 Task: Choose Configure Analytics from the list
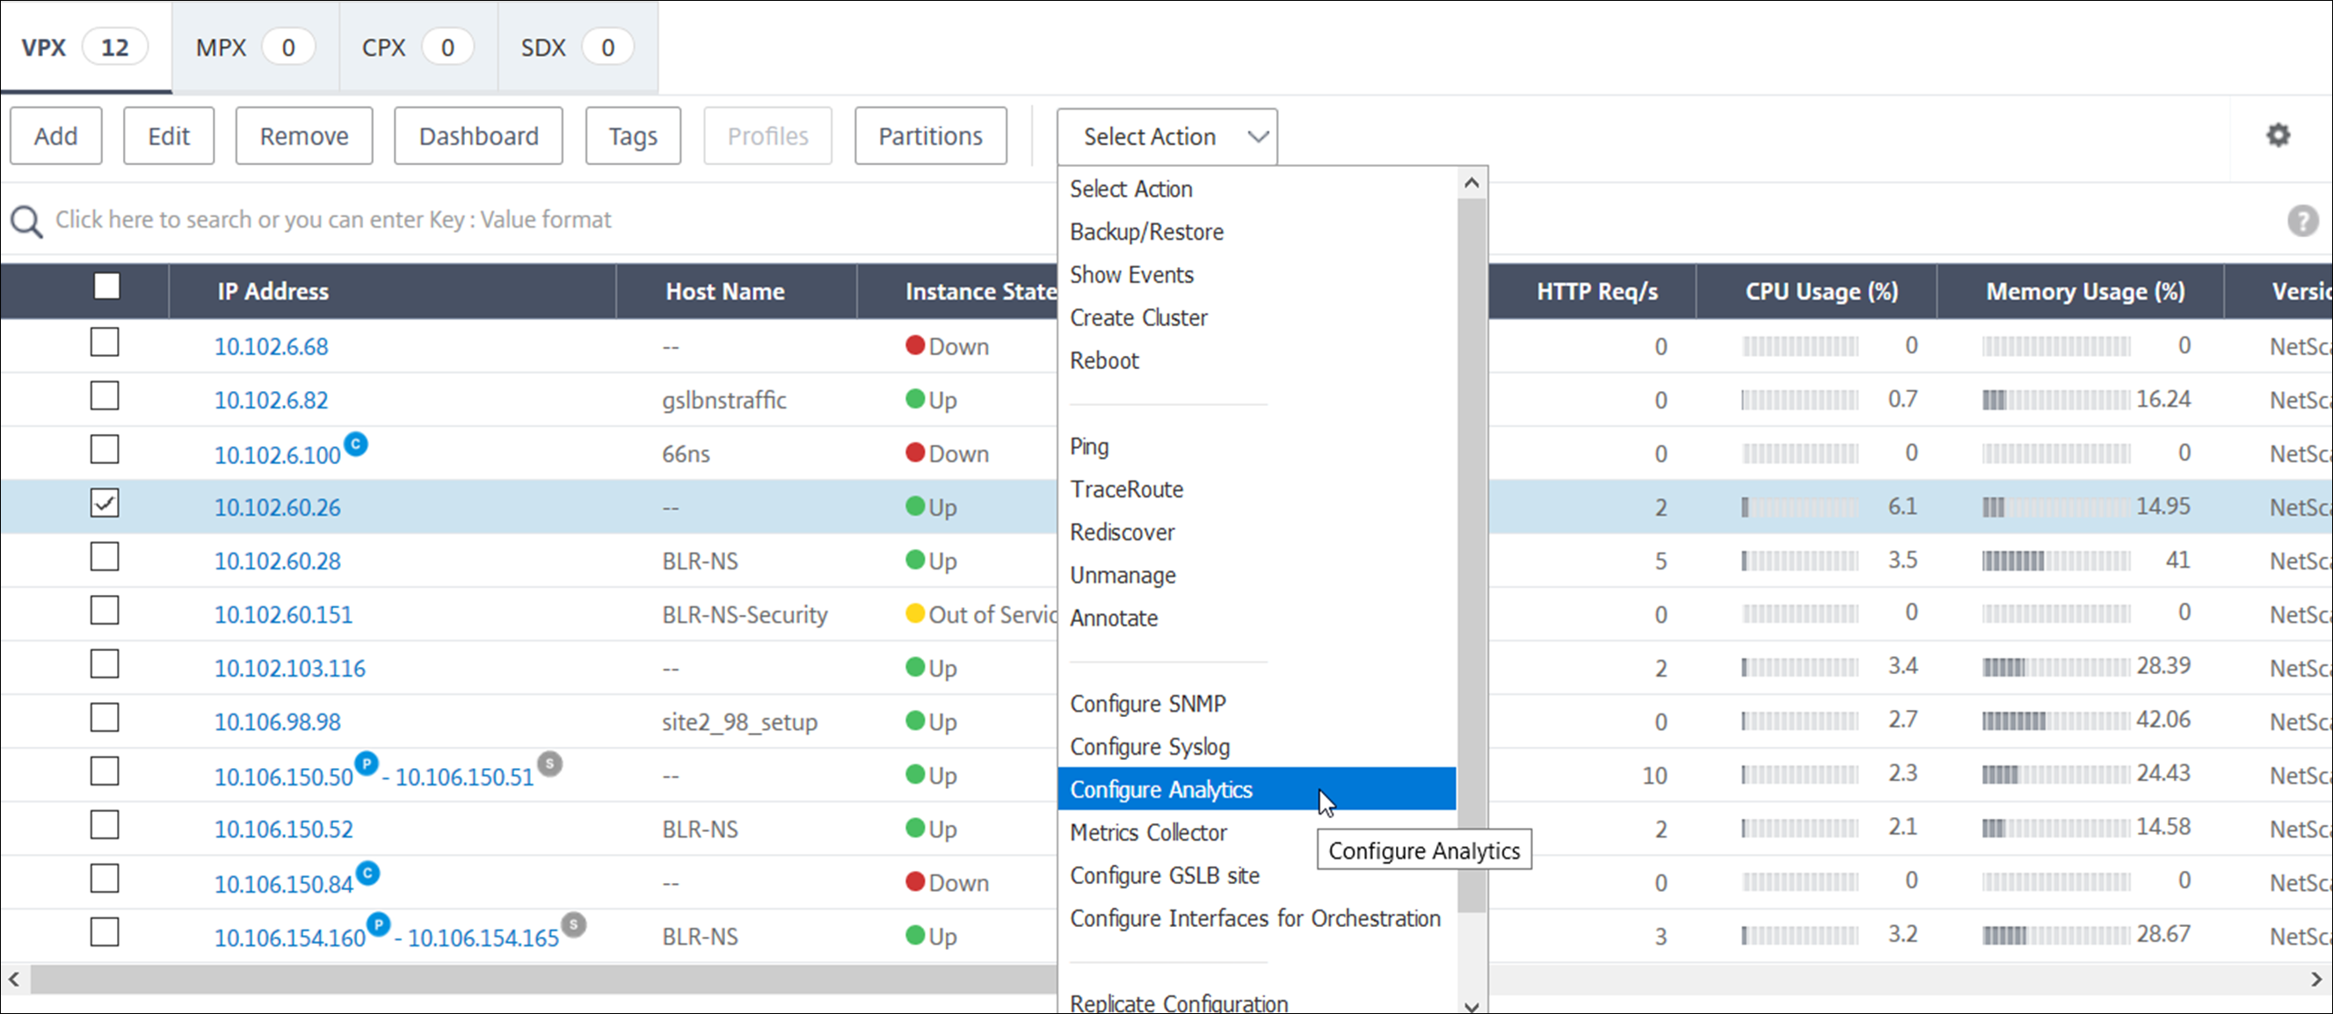[x=1256, y=789]
